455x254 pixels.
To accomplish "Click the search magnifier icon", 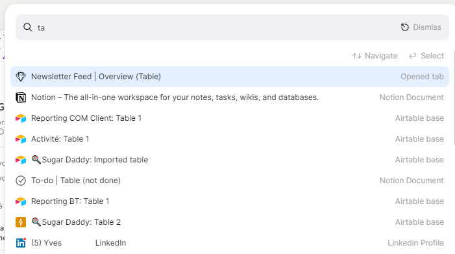I will [x=27, y=27].
